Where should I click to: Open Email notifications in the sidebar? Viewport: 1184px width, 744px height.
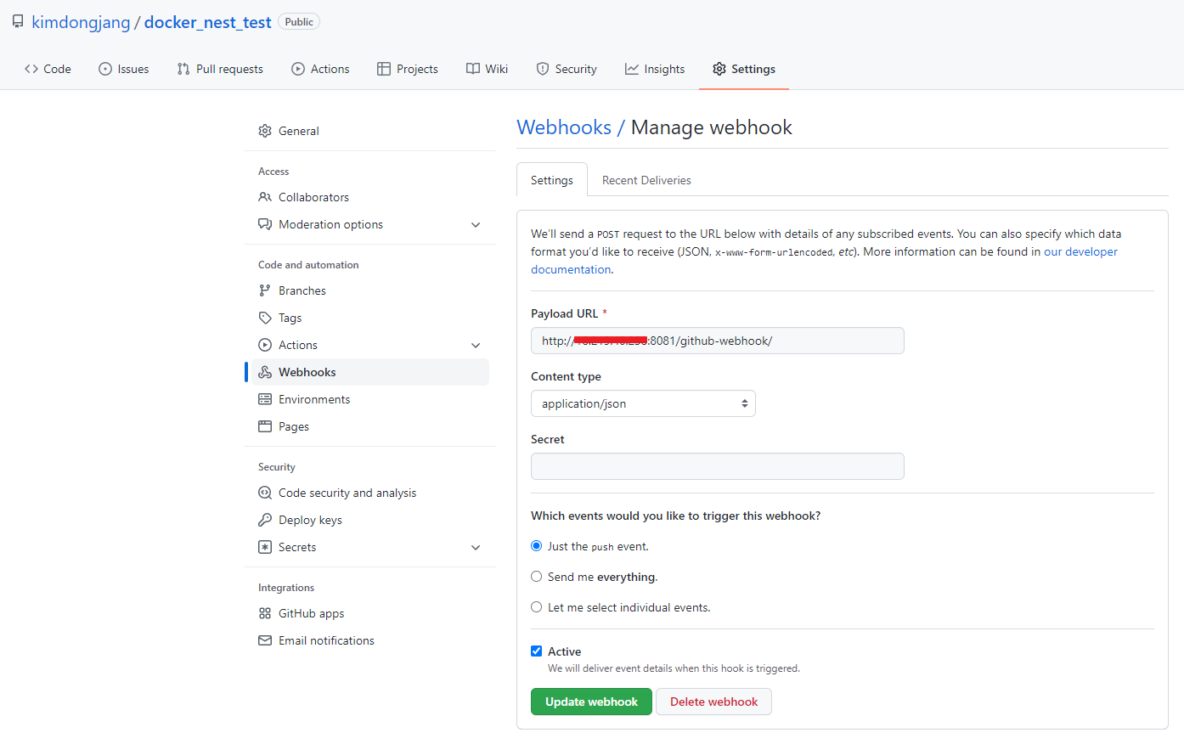[370, 640]
